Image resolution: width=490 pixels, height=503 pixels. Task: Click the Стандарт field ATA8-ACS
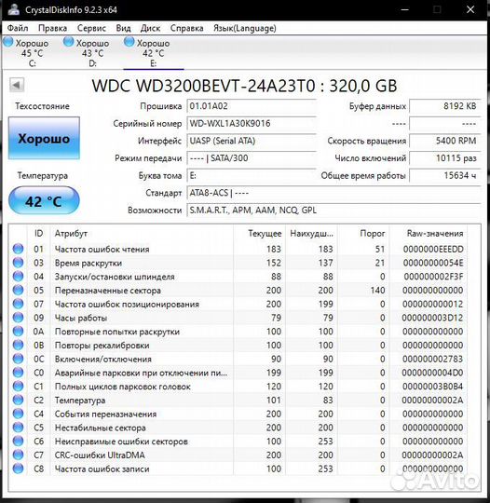click(333, 193)
